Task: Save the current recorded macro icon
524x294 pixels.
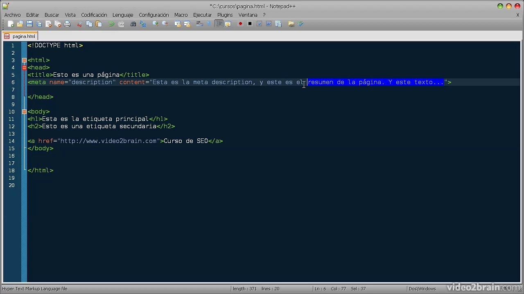Action: tap(278, 24)
